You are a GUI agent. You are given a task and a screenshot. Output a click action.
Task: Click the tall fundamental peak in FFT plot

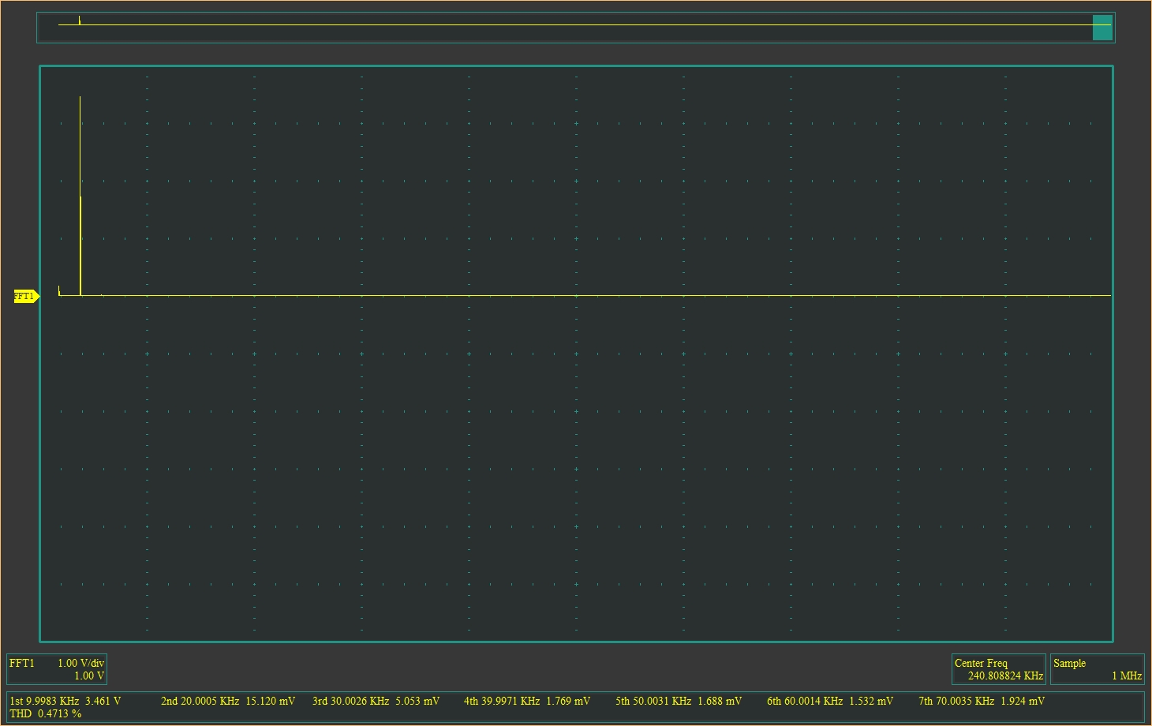point(80,196)
